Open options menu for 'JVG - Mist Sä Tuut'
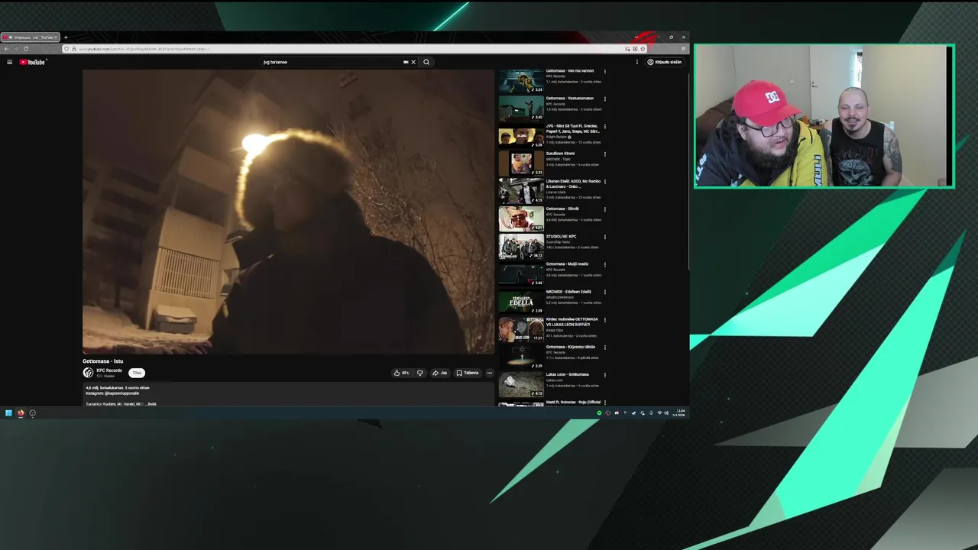978x550 pixels. point(605,126)
